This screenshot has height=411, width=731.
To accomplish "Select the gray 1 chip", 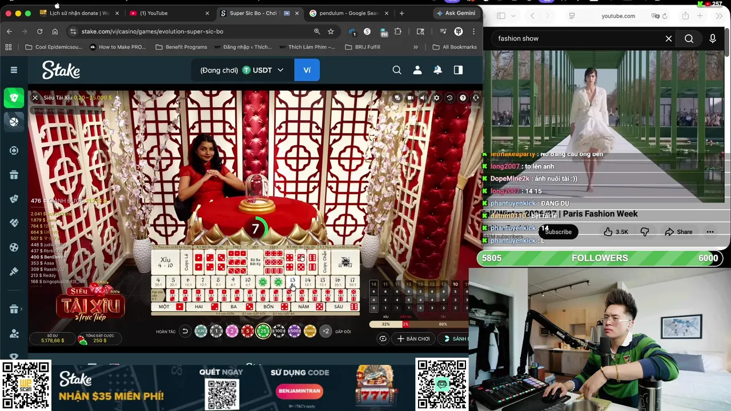I will pos(216,331).
